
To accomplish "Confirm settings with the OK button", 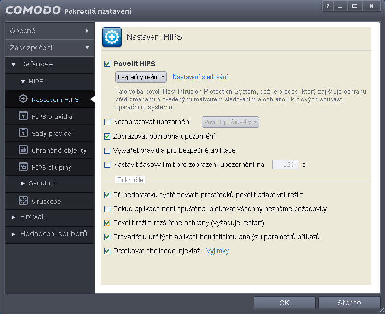I will coord(284,303).
